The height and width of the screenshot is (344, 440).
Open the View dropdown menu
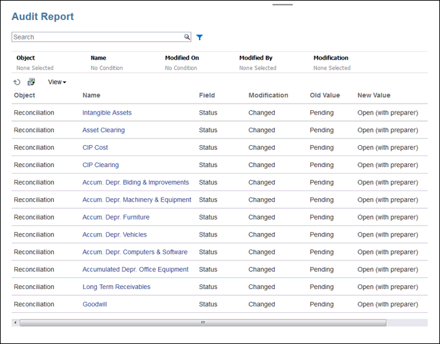(57, 82)
